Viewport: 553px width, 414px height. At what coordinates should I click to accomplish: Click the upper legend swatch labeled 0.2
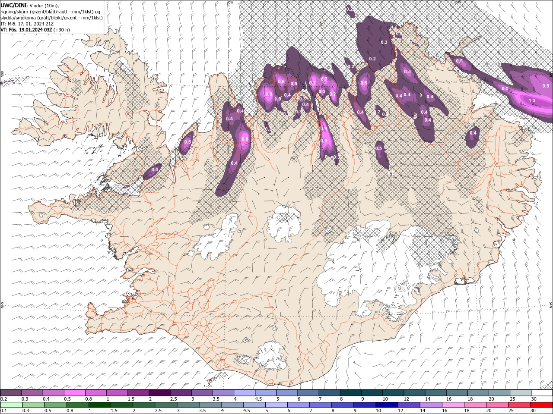[x=11, y=393]
